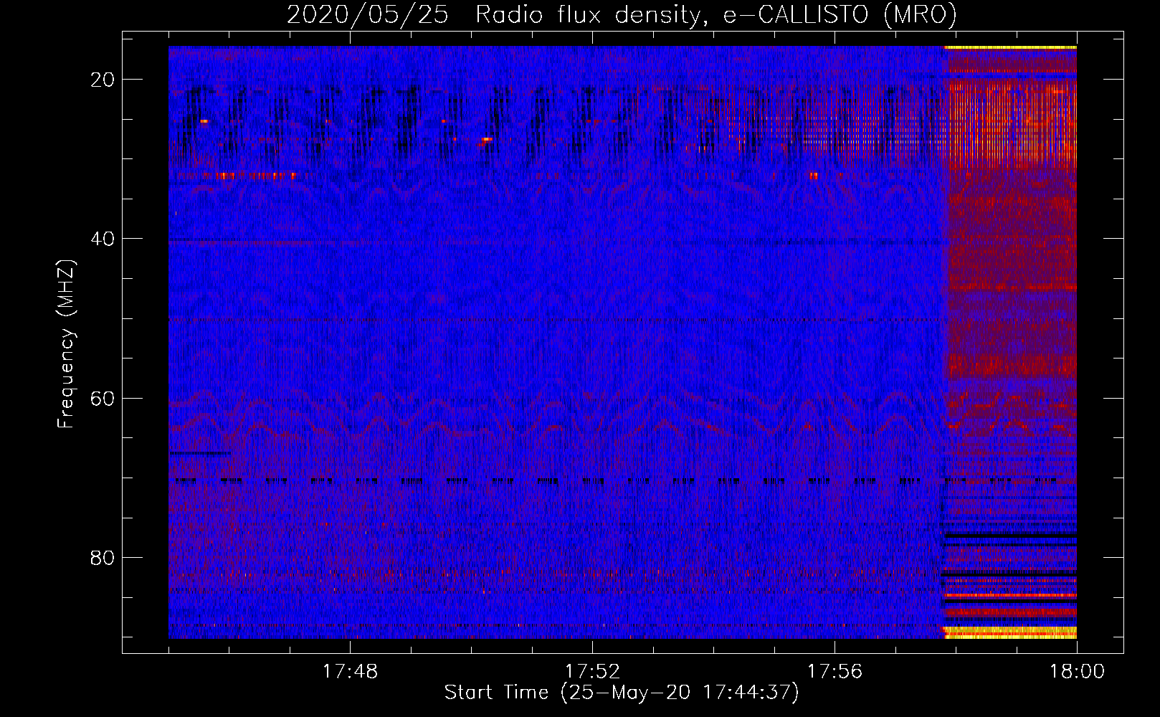
Task: Click the "40" frequency tick label
Action: click(103, 239)
